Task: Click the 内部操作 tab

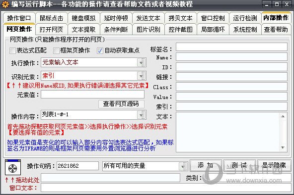Action: (x=276, y=17)
